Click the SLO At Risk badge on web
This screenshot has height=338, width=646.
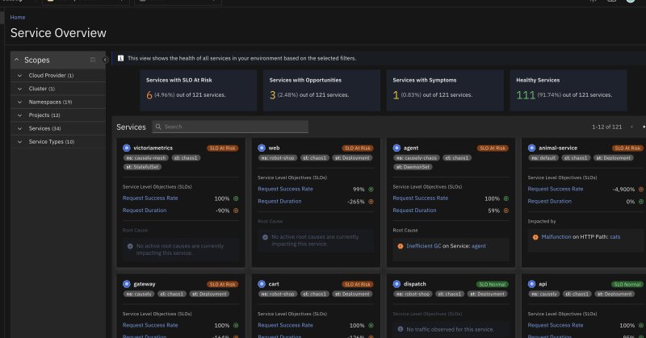358,148
